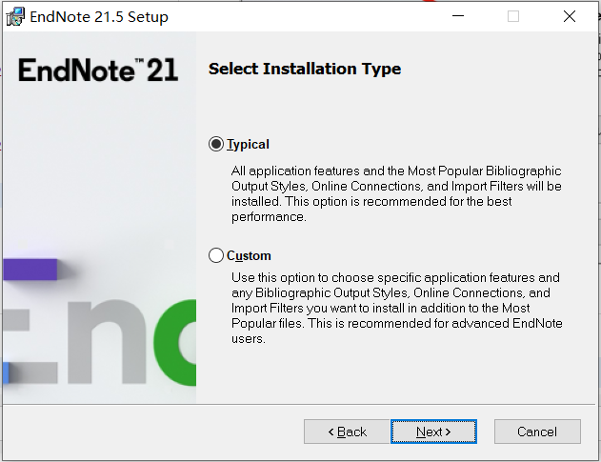Select the Custom installation radio button
Image resolution: width=601 pixels, height=462 pixels.
click(216, 255)
